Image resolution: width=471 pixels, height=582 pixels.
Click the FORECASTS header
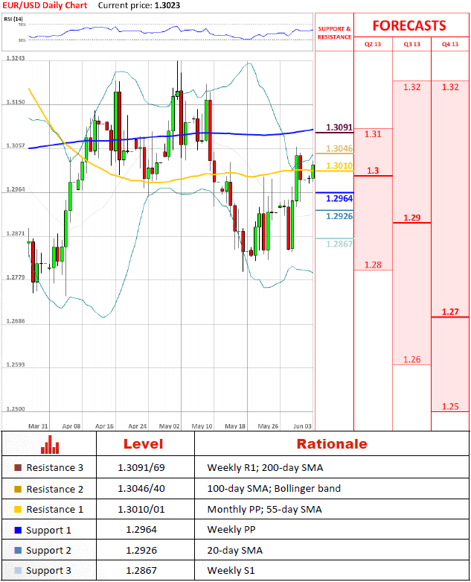coord(409,25)
